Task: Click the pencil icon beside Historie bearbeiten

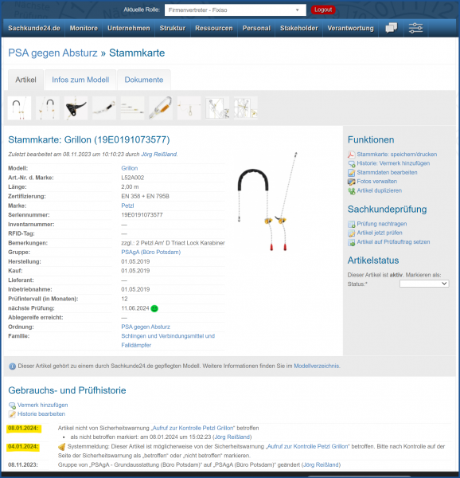Action: click(x=12, y=414)
